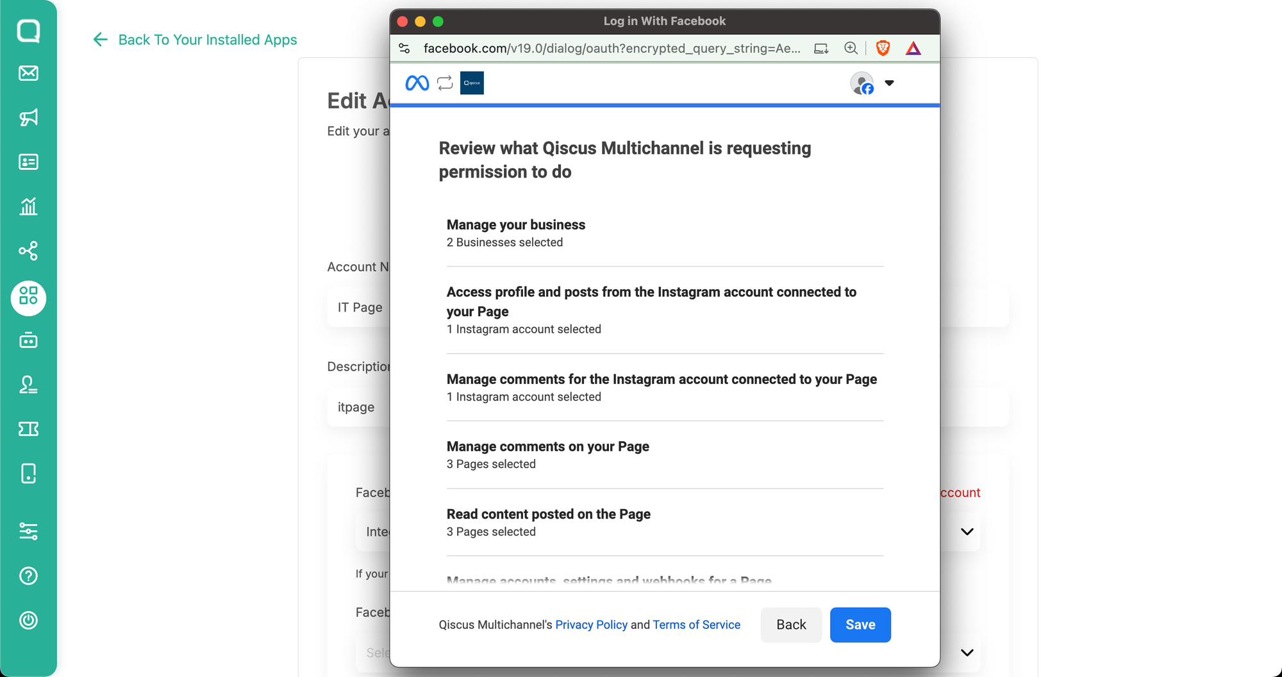
Task: Open the Terms of Service link
Action: (x=696, y=624)
